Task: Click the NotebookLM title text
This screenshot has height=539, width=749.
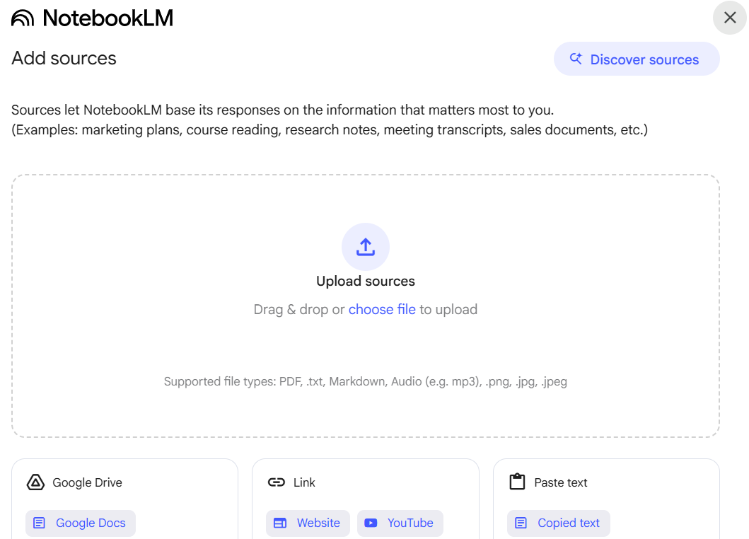Action: coord(108,18)
